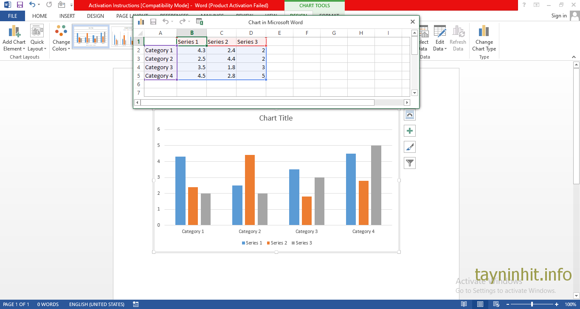Click the zoom slider handle in status bar

point(532,304)
